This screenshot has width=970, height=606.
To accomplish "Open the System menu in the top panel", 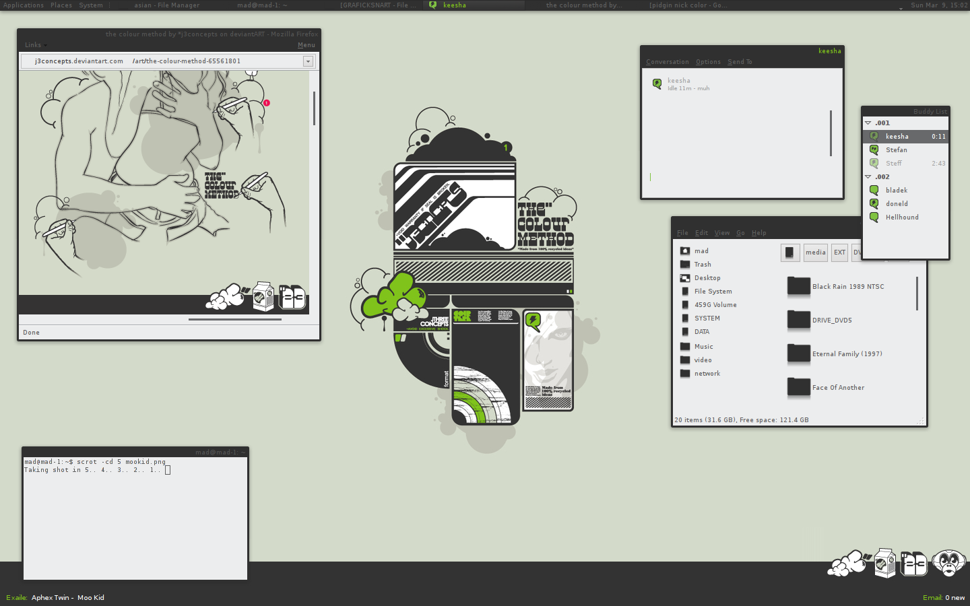I will tap(91, 5).
